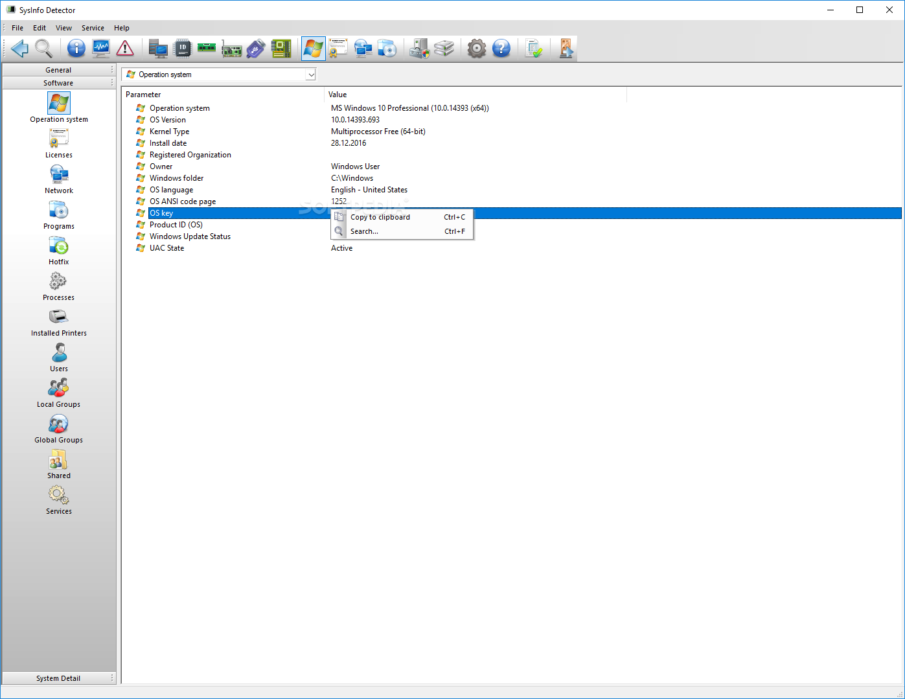
Task: Select the Owner row
Action: [512, 166]
